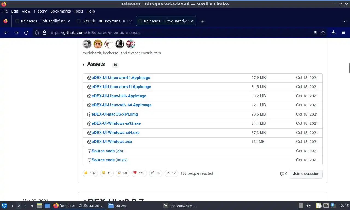Close the libfuse Releases tab

[69, 21]
